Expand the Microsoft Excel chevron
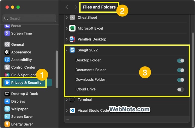Screen dimensions: 195x128 67,28
